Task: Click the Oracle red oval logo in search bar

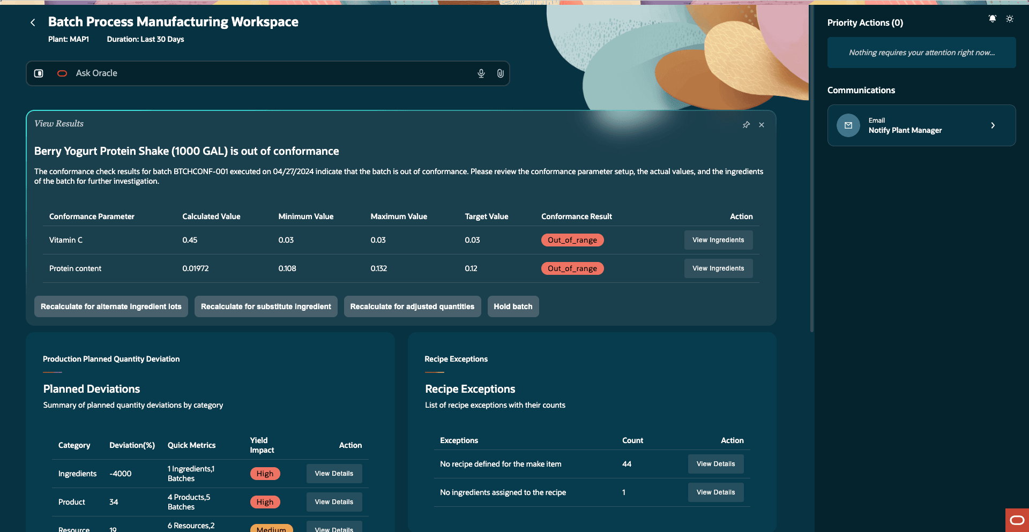Action: click(x=62, y=73)
